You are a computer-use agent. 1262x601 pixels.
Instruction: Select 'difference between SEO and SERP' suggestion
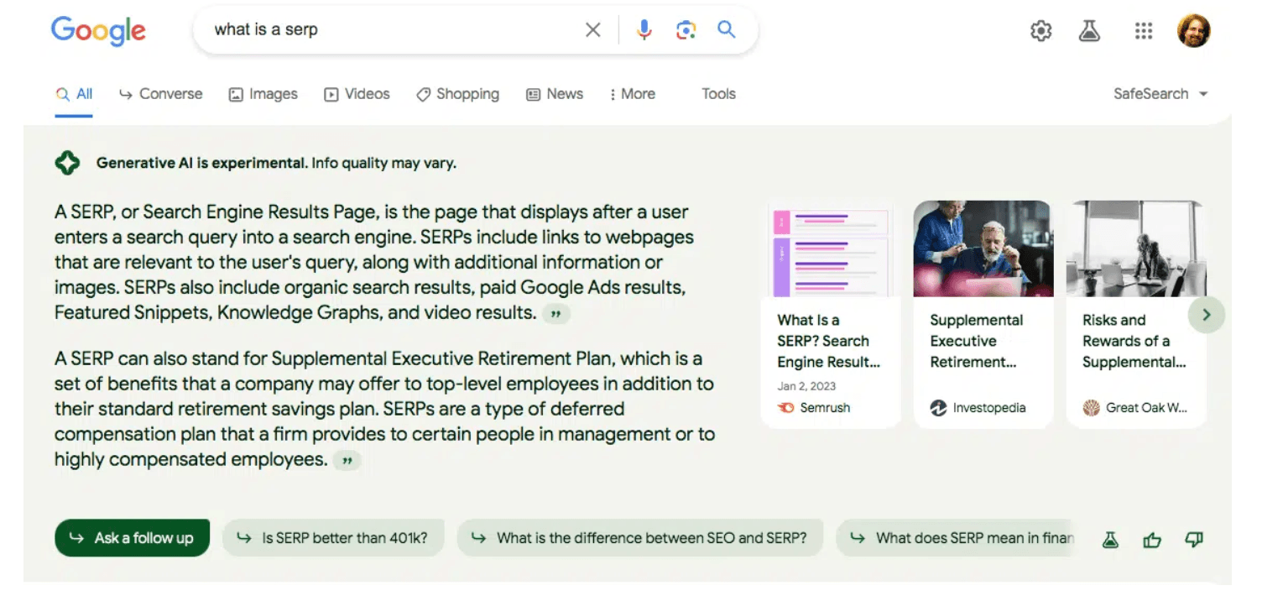pyautogui.click(x=640, y=538)
